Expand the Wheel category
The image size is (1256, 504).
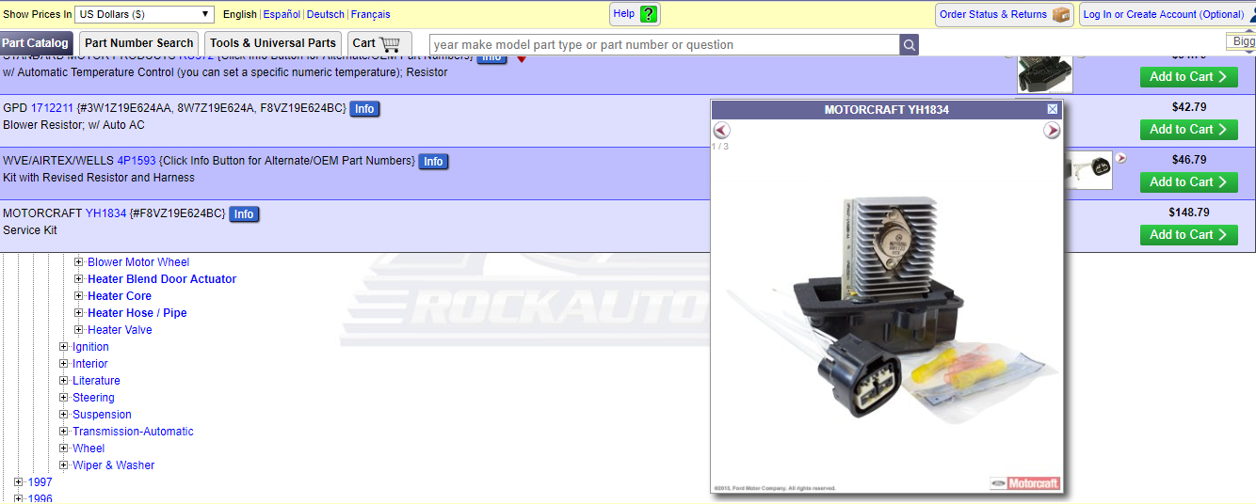pos(64,449)
